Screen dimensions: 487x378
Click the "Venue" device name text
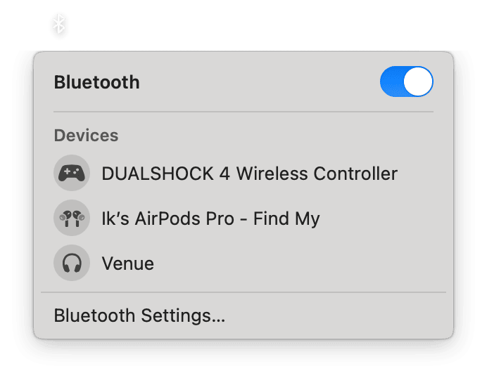[127, 263]
